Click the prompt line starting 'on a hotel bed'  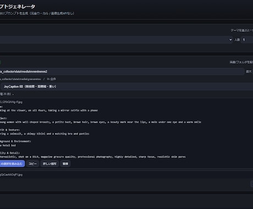(8, 145)
